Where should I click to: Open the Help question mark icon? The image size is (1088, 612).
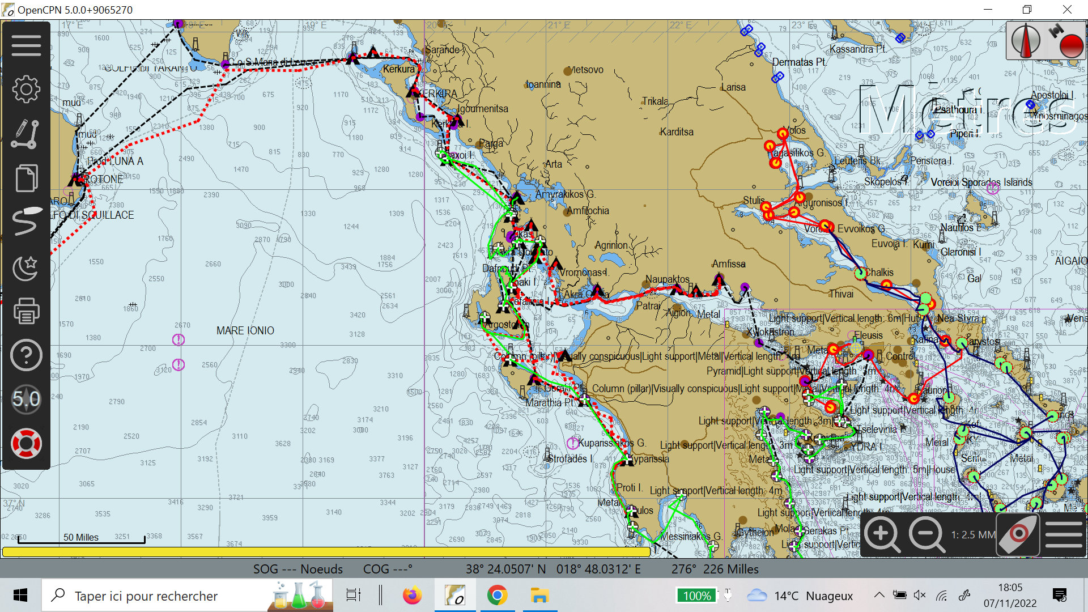[26, 355]
